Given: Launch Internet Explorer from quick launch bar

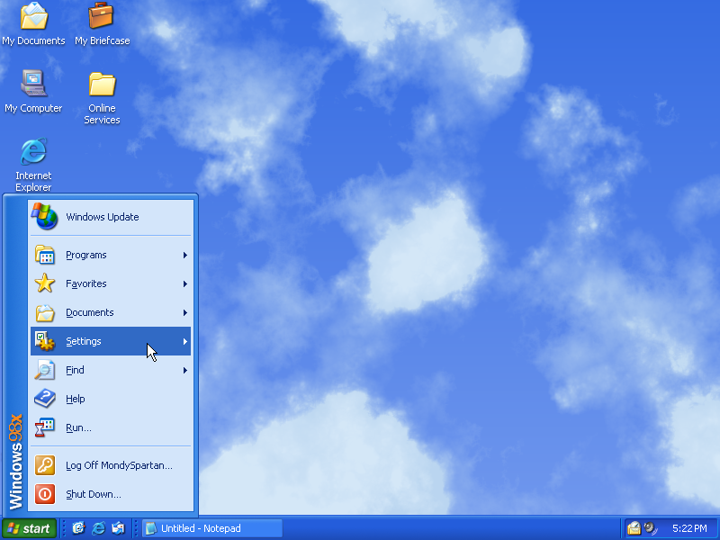Looking at the screenshot, I should click(98, 528).
